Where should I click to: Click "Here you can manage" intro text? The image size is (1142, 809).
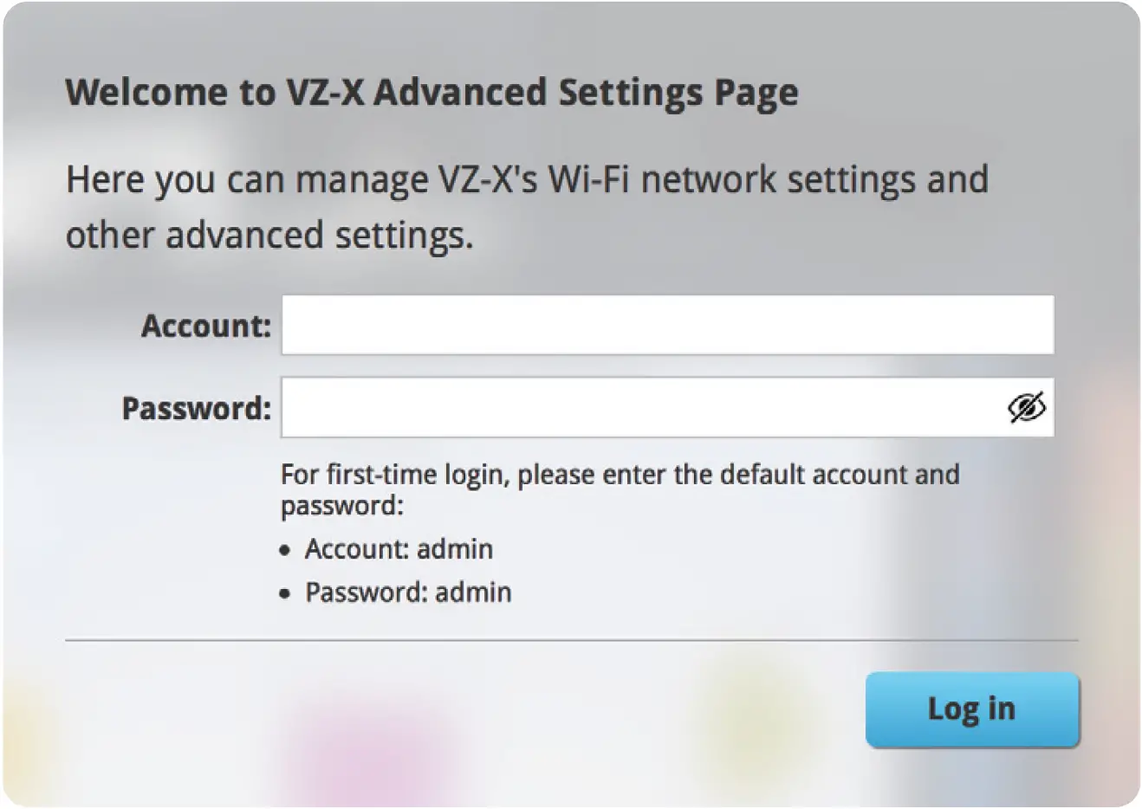[x=247, y=179]
